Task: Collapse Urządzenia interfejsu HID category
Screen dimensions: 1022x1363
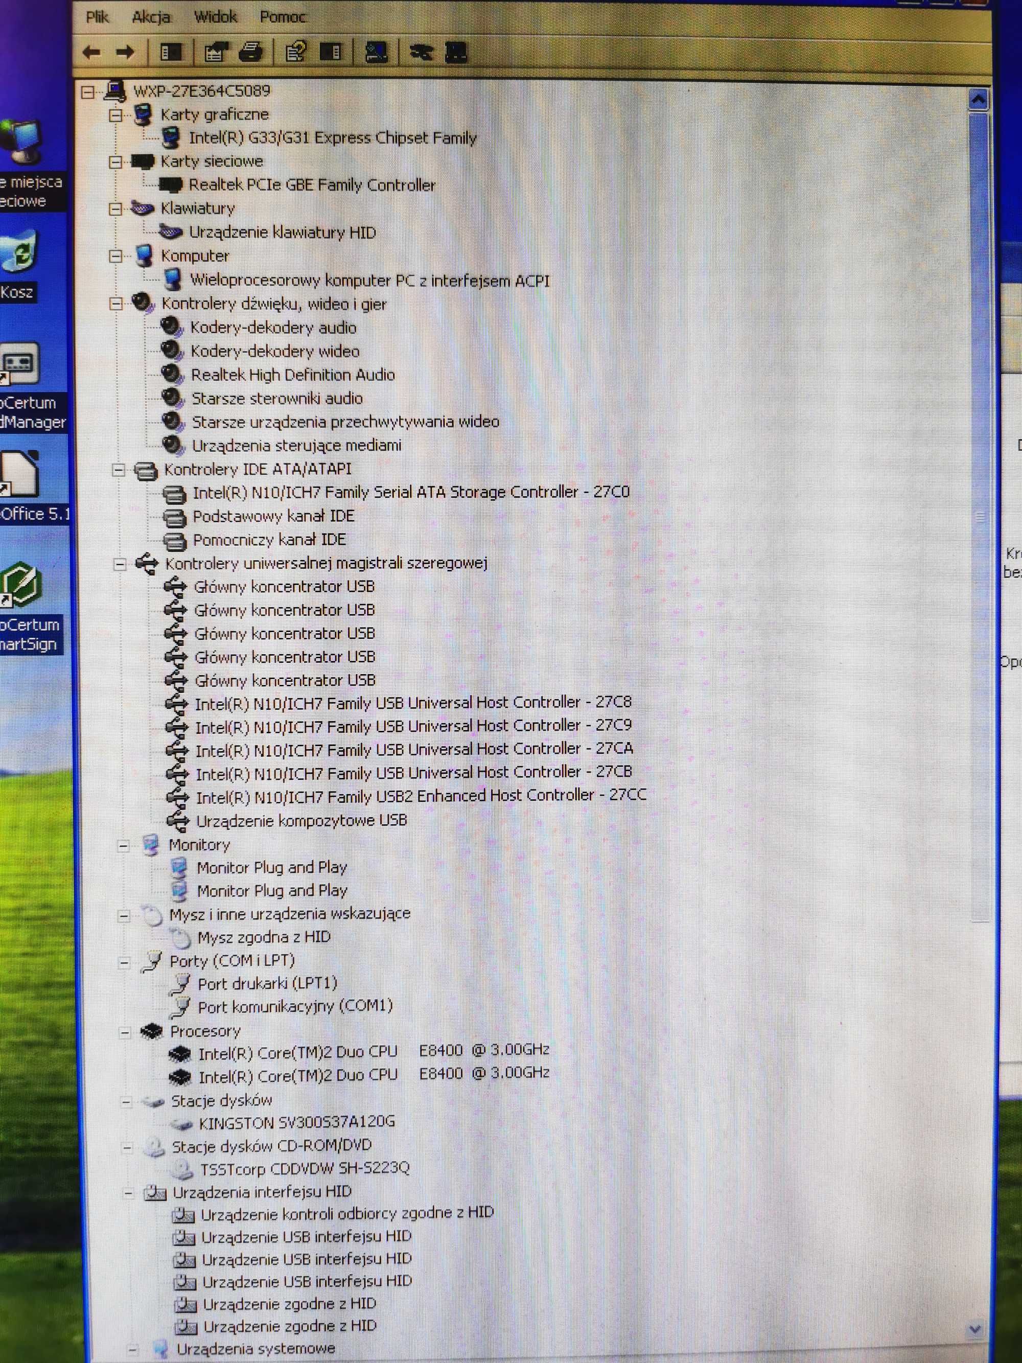Action: [x=128, y=1193]
